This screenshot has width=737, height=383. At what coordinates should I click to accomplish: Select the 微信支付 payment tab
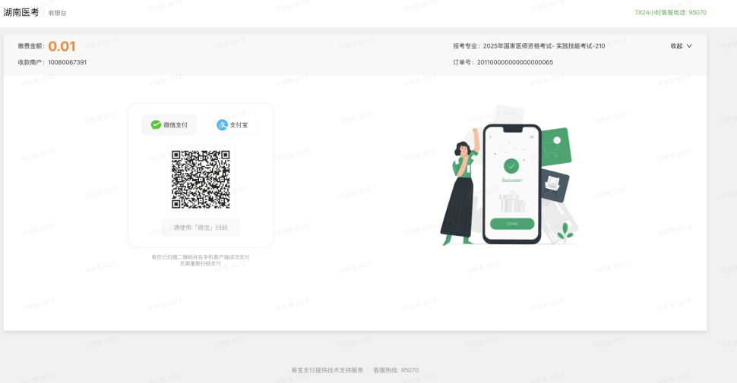point(169,125)
